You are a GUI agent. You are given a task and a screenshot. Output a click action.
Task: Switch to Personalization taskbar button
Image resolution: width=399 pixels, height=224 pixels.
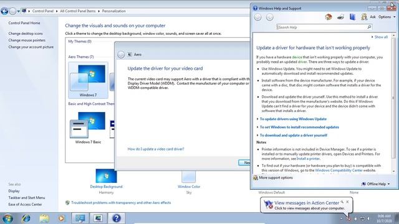pyautogui.click(x=80, y=218)
